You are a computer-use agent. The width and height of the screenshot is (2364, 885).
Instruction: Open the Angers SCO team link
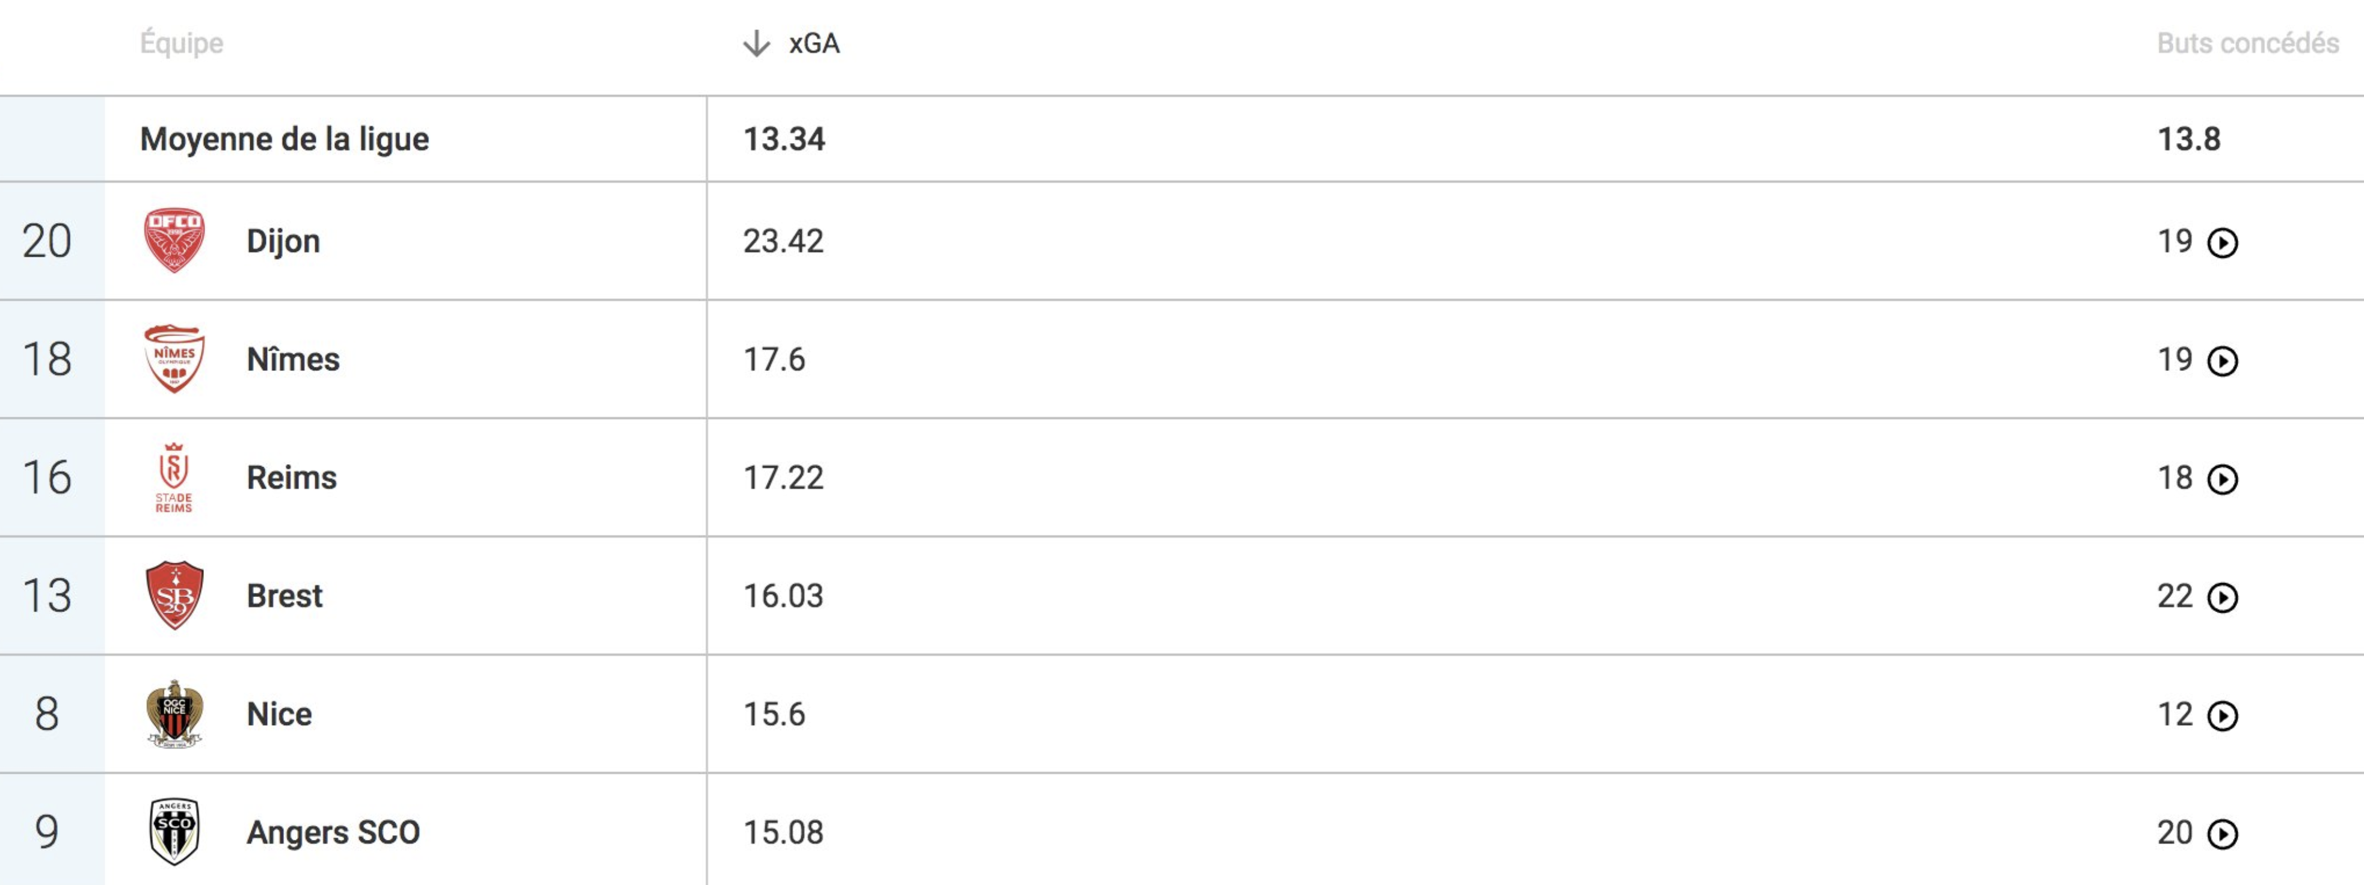tap(333, 832)
